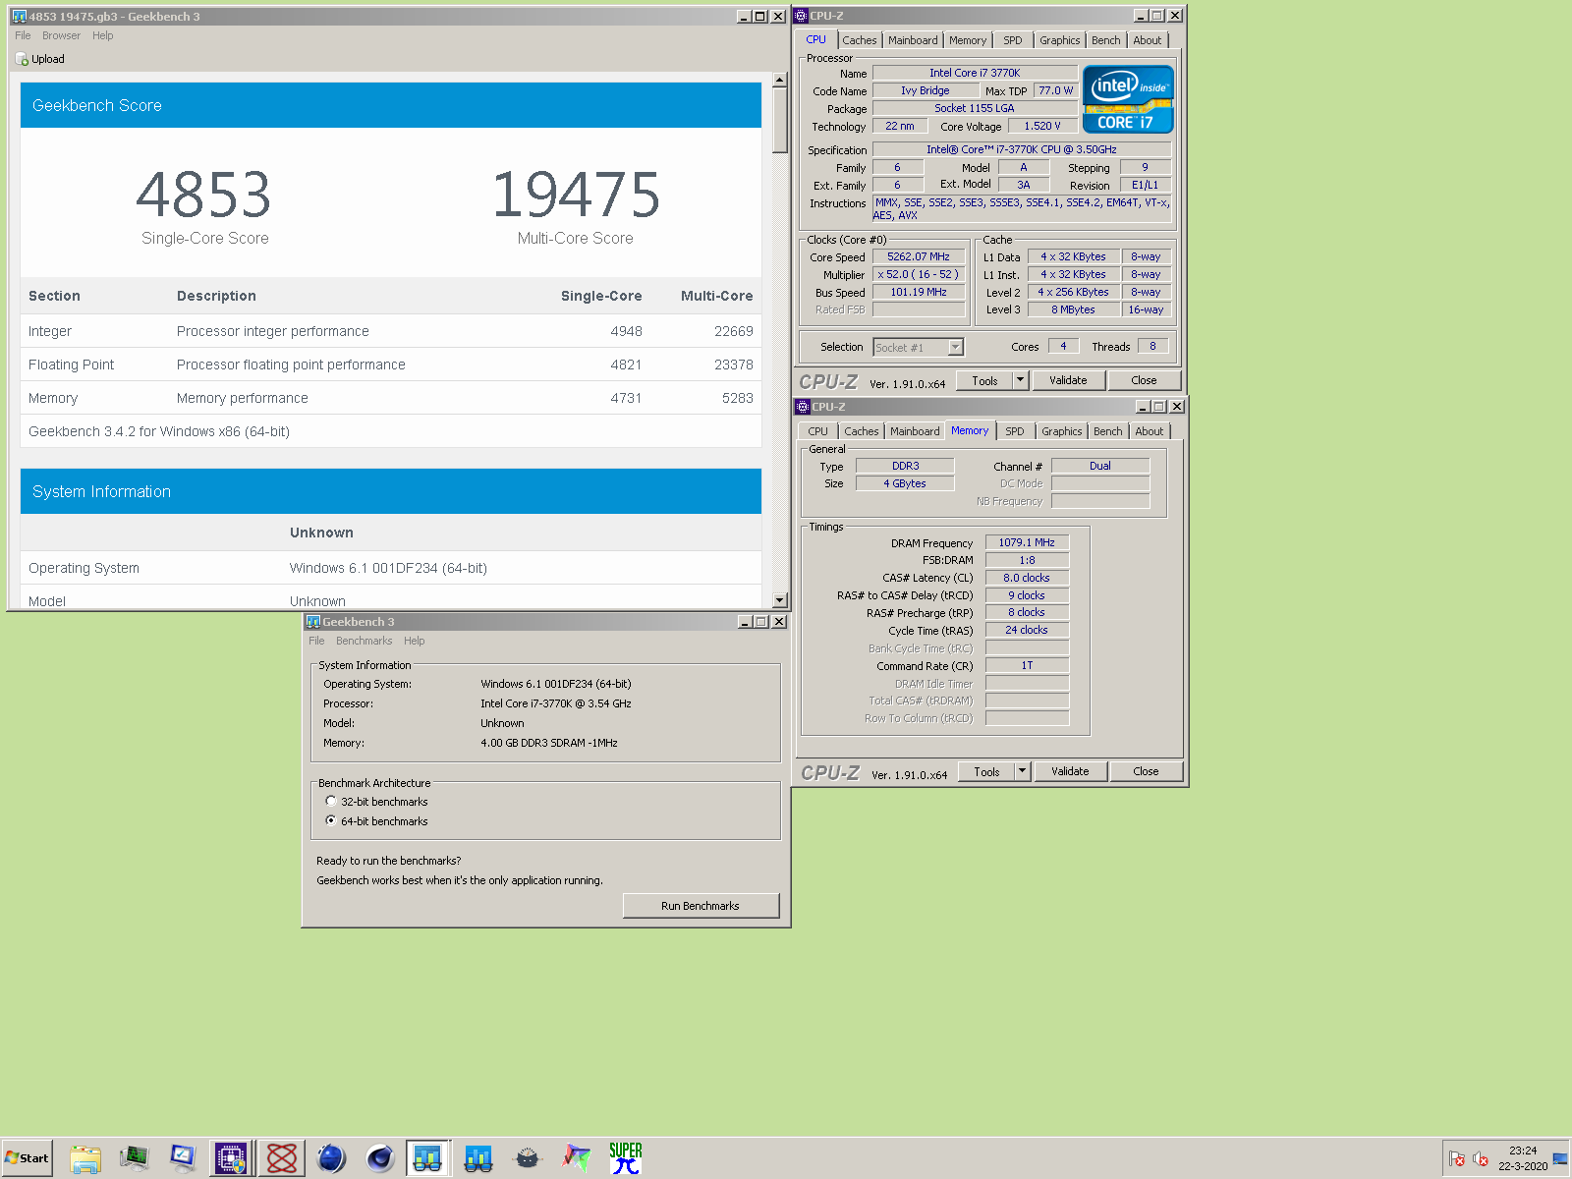Open SPD tab in lower CPU-Z window

[1015, 431]
